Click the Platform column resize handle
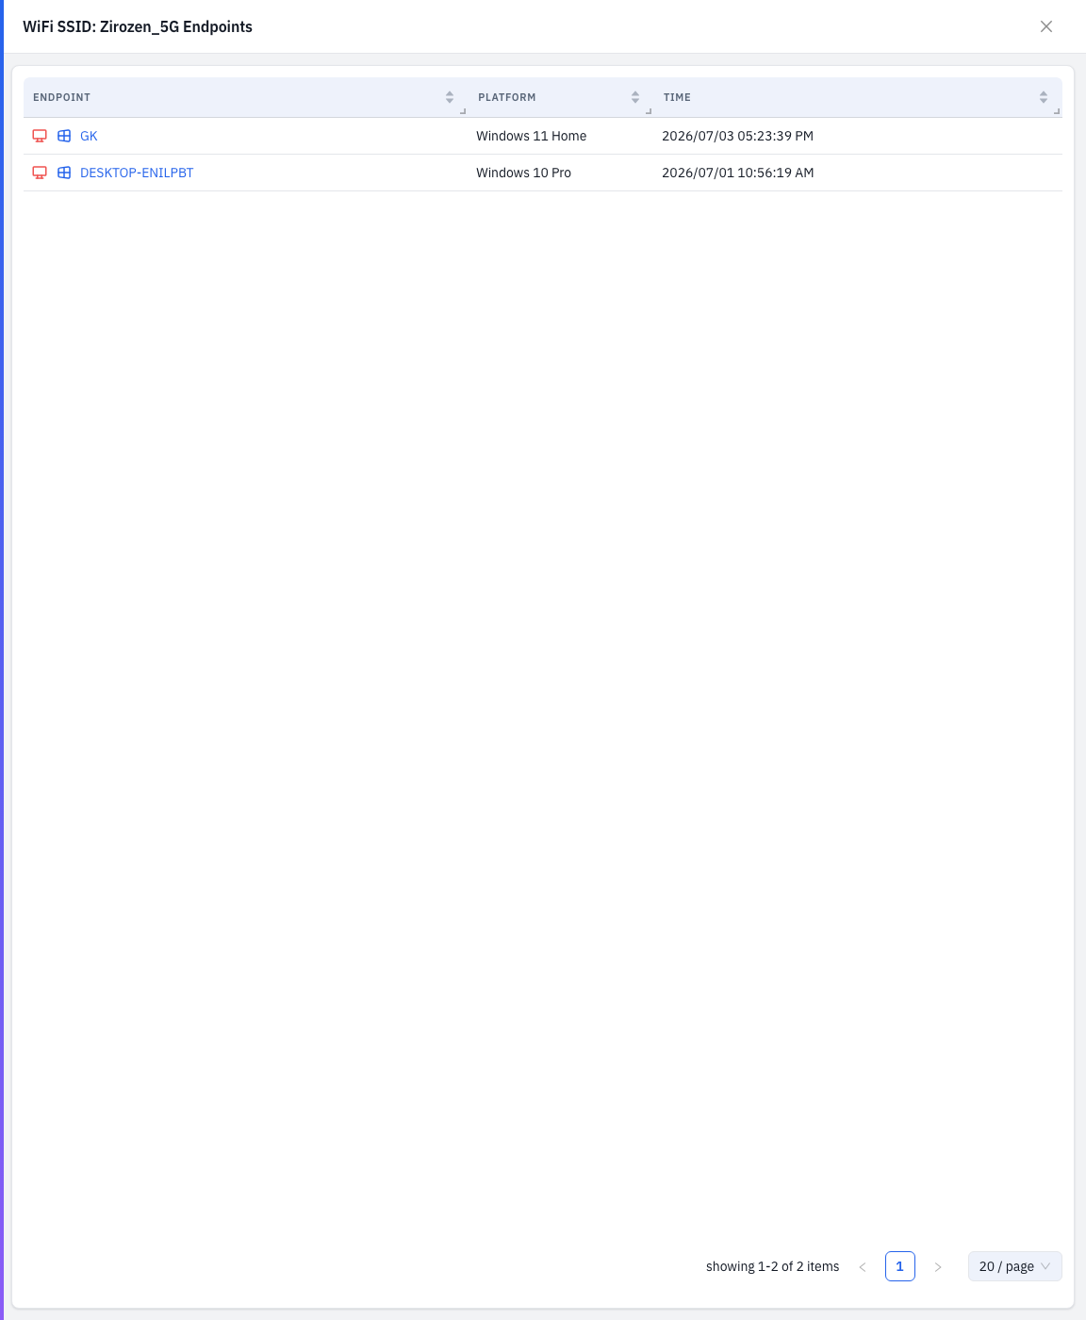The image size is (1086, 1320). [649, 111]
